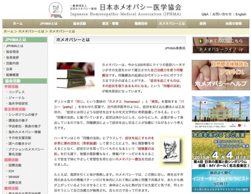251x194 pixels.
Task: Open the 職業団体 navigation tab
Action: point(141,24)
